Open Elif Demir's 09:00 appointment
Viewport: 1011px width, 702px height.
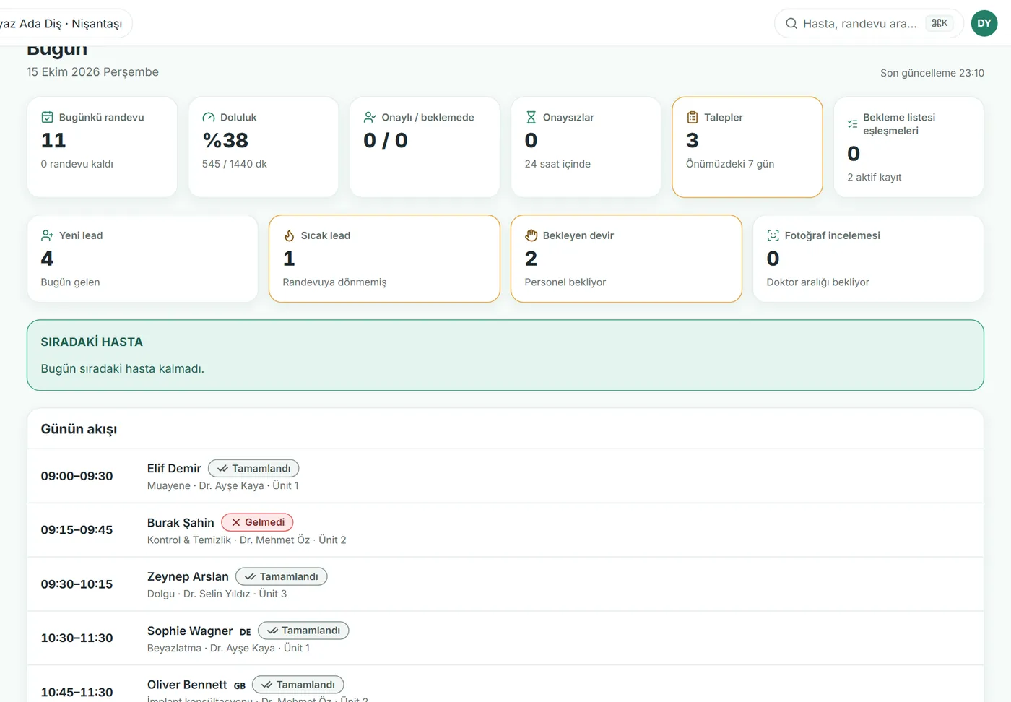point(506,476)
